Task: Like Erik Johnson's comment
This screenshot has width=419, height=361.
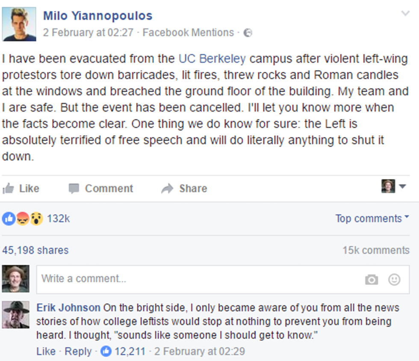Action: coord(46,352)
